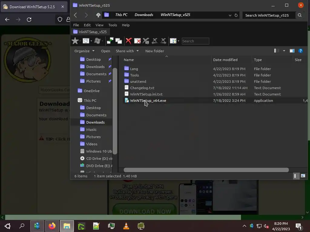Click the favorites star icon in toolbar
Viewport: 310px width, 232px height.
[x=75, y=41]
